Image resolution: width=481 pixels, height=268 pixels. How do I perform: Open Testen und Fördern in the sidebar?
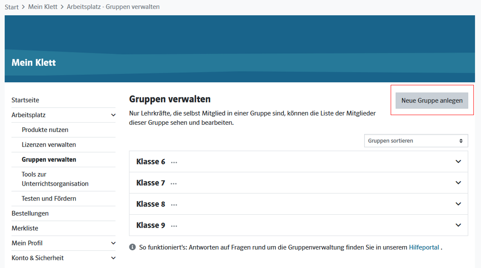(x=49, y=198)
